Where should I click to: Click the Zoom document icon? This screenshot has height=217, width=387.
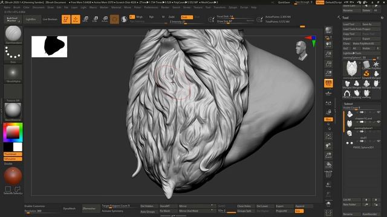click(x=328, y=54)
